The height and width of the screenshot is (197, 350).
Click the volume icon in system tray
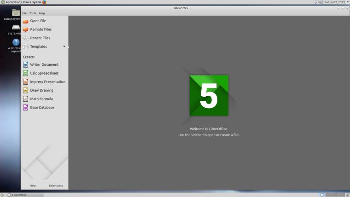click(x=321, y=2)
